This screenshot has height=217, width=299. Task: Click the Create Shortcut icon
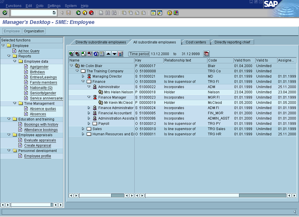click(x=160, y=13)
